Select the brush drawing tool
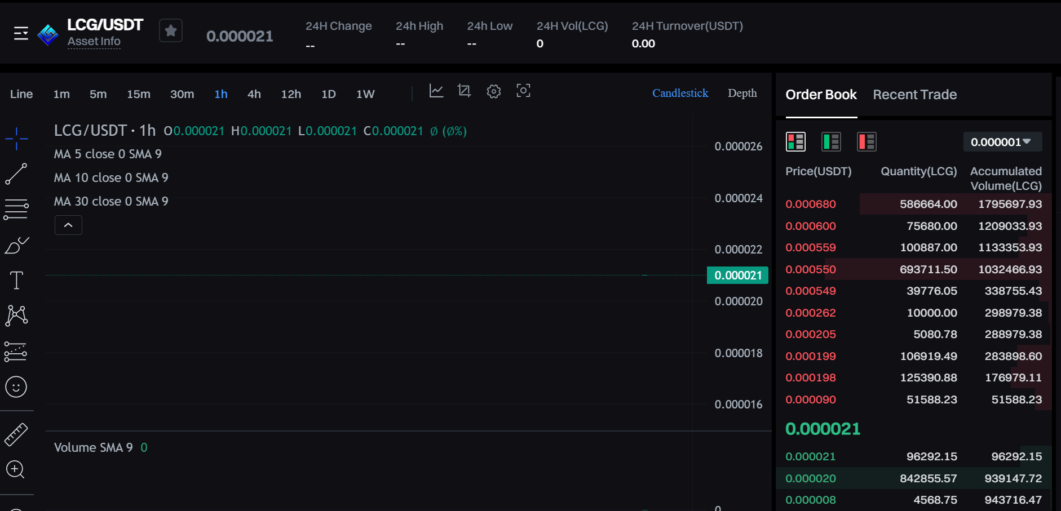1061x511 pixels. (16, 245)
